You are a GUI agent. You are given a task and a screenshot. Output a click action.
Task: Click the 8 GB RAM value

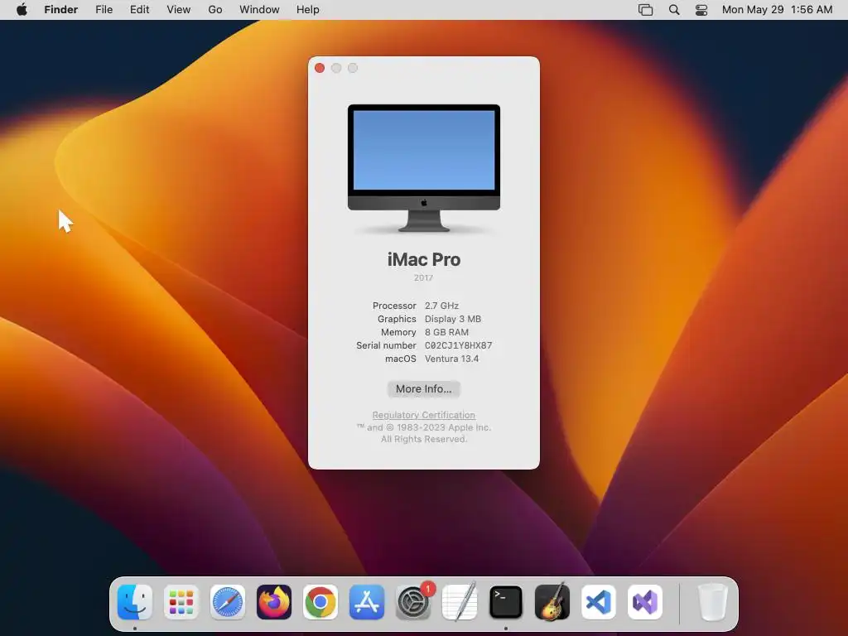click(x=446, y=332)
